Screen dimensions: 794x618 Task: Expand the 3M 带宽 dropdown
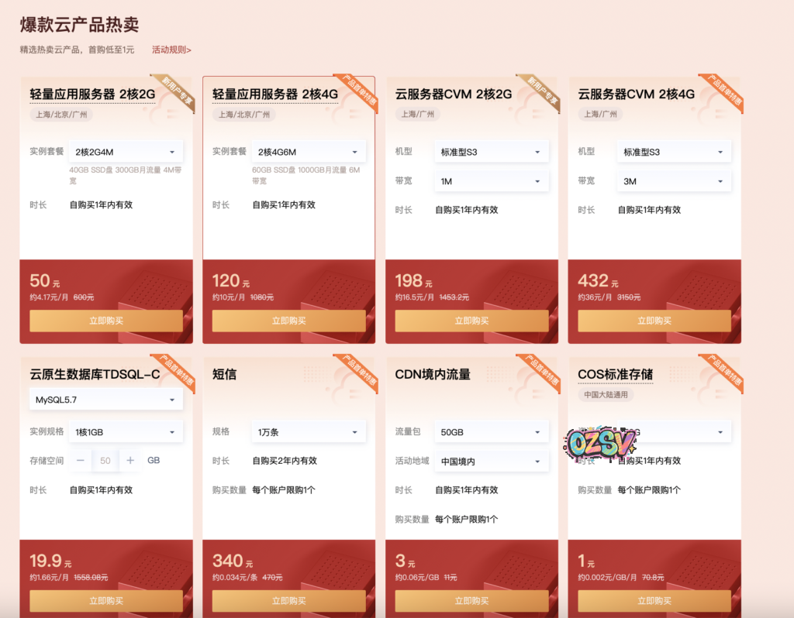(x=674, y=181)
